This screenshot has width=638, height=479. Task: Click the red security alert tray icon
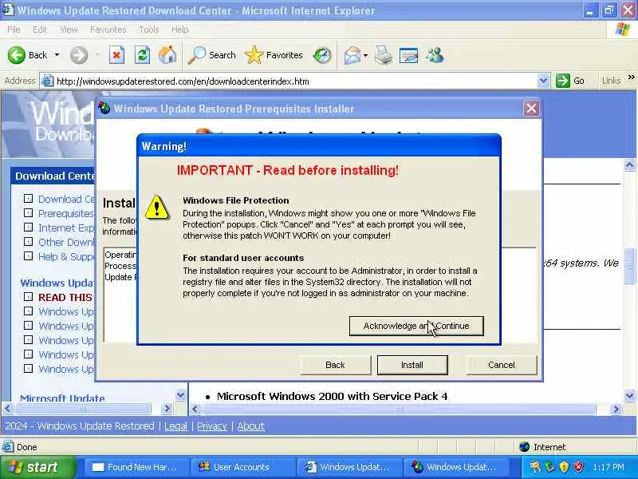pos(578,467)
